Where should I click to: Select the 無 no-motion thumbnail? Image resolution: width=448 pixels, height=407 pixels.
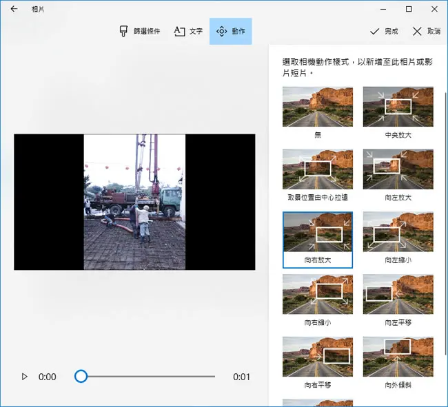click(x=318, y=114)
